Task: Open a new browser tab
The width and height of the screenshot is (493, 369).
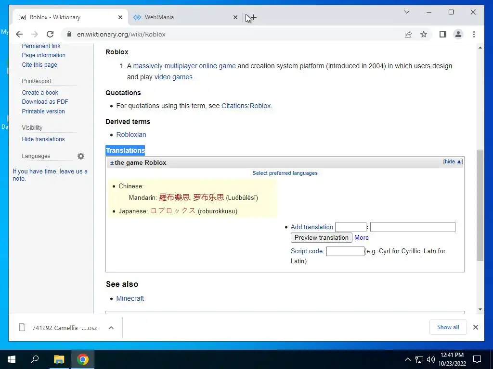Action: point(253,18)
